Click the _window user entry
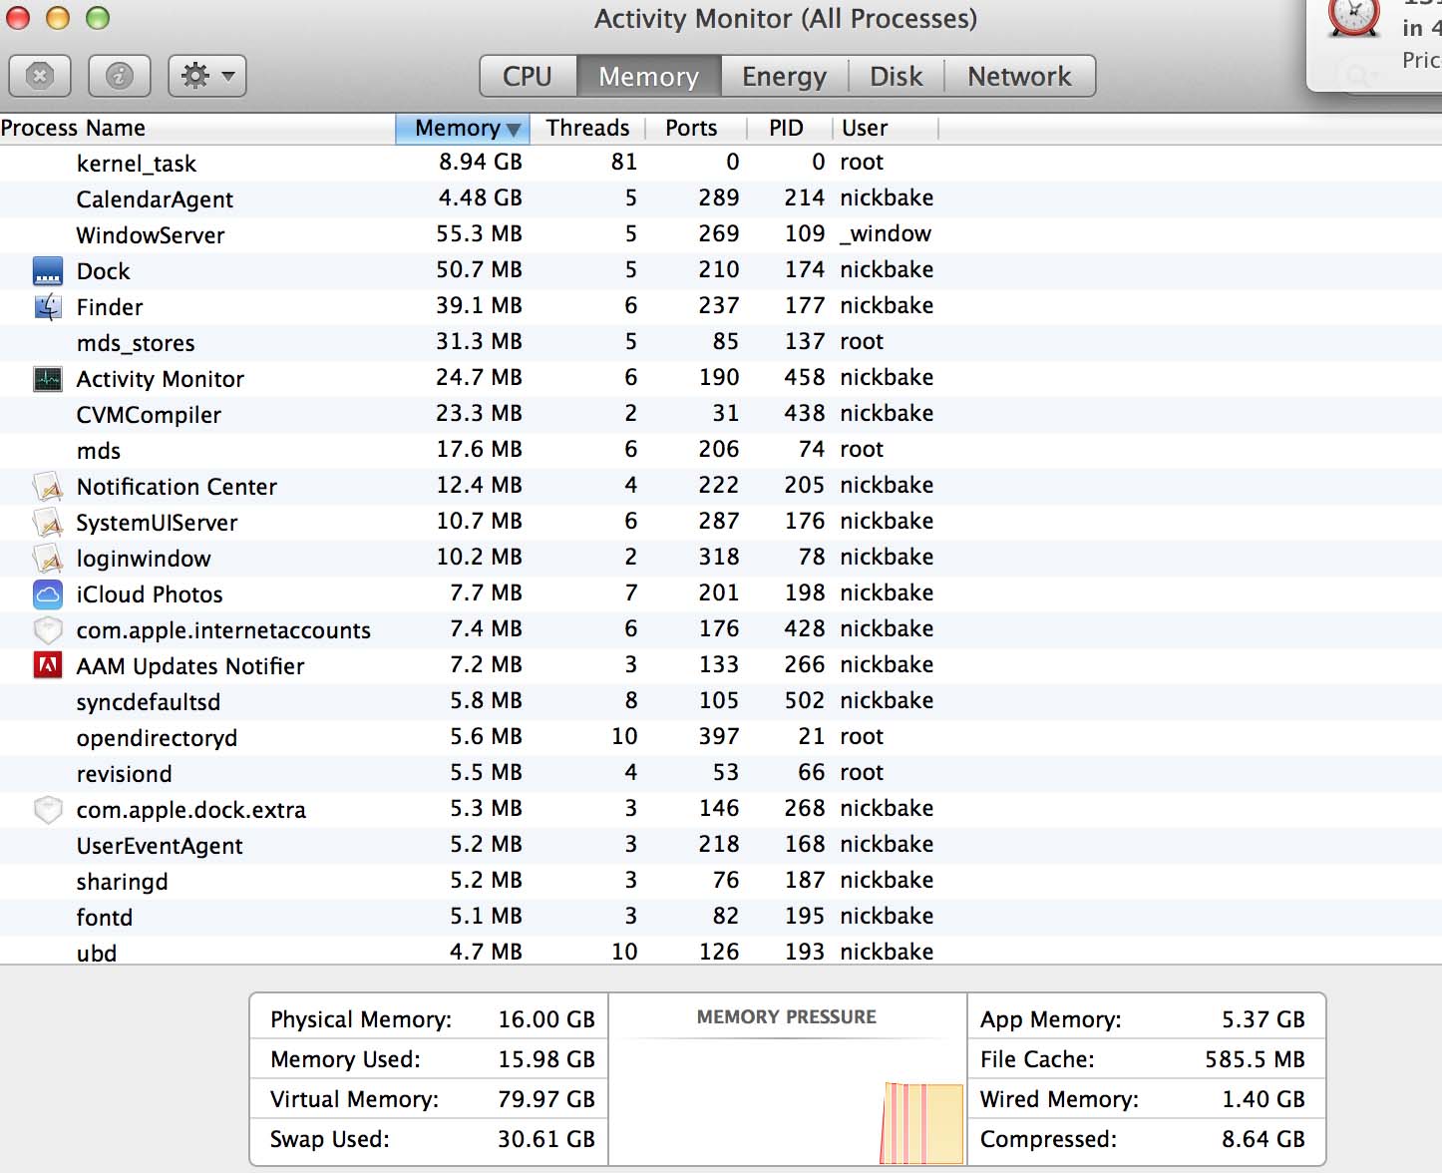 [x=886, y=233]
